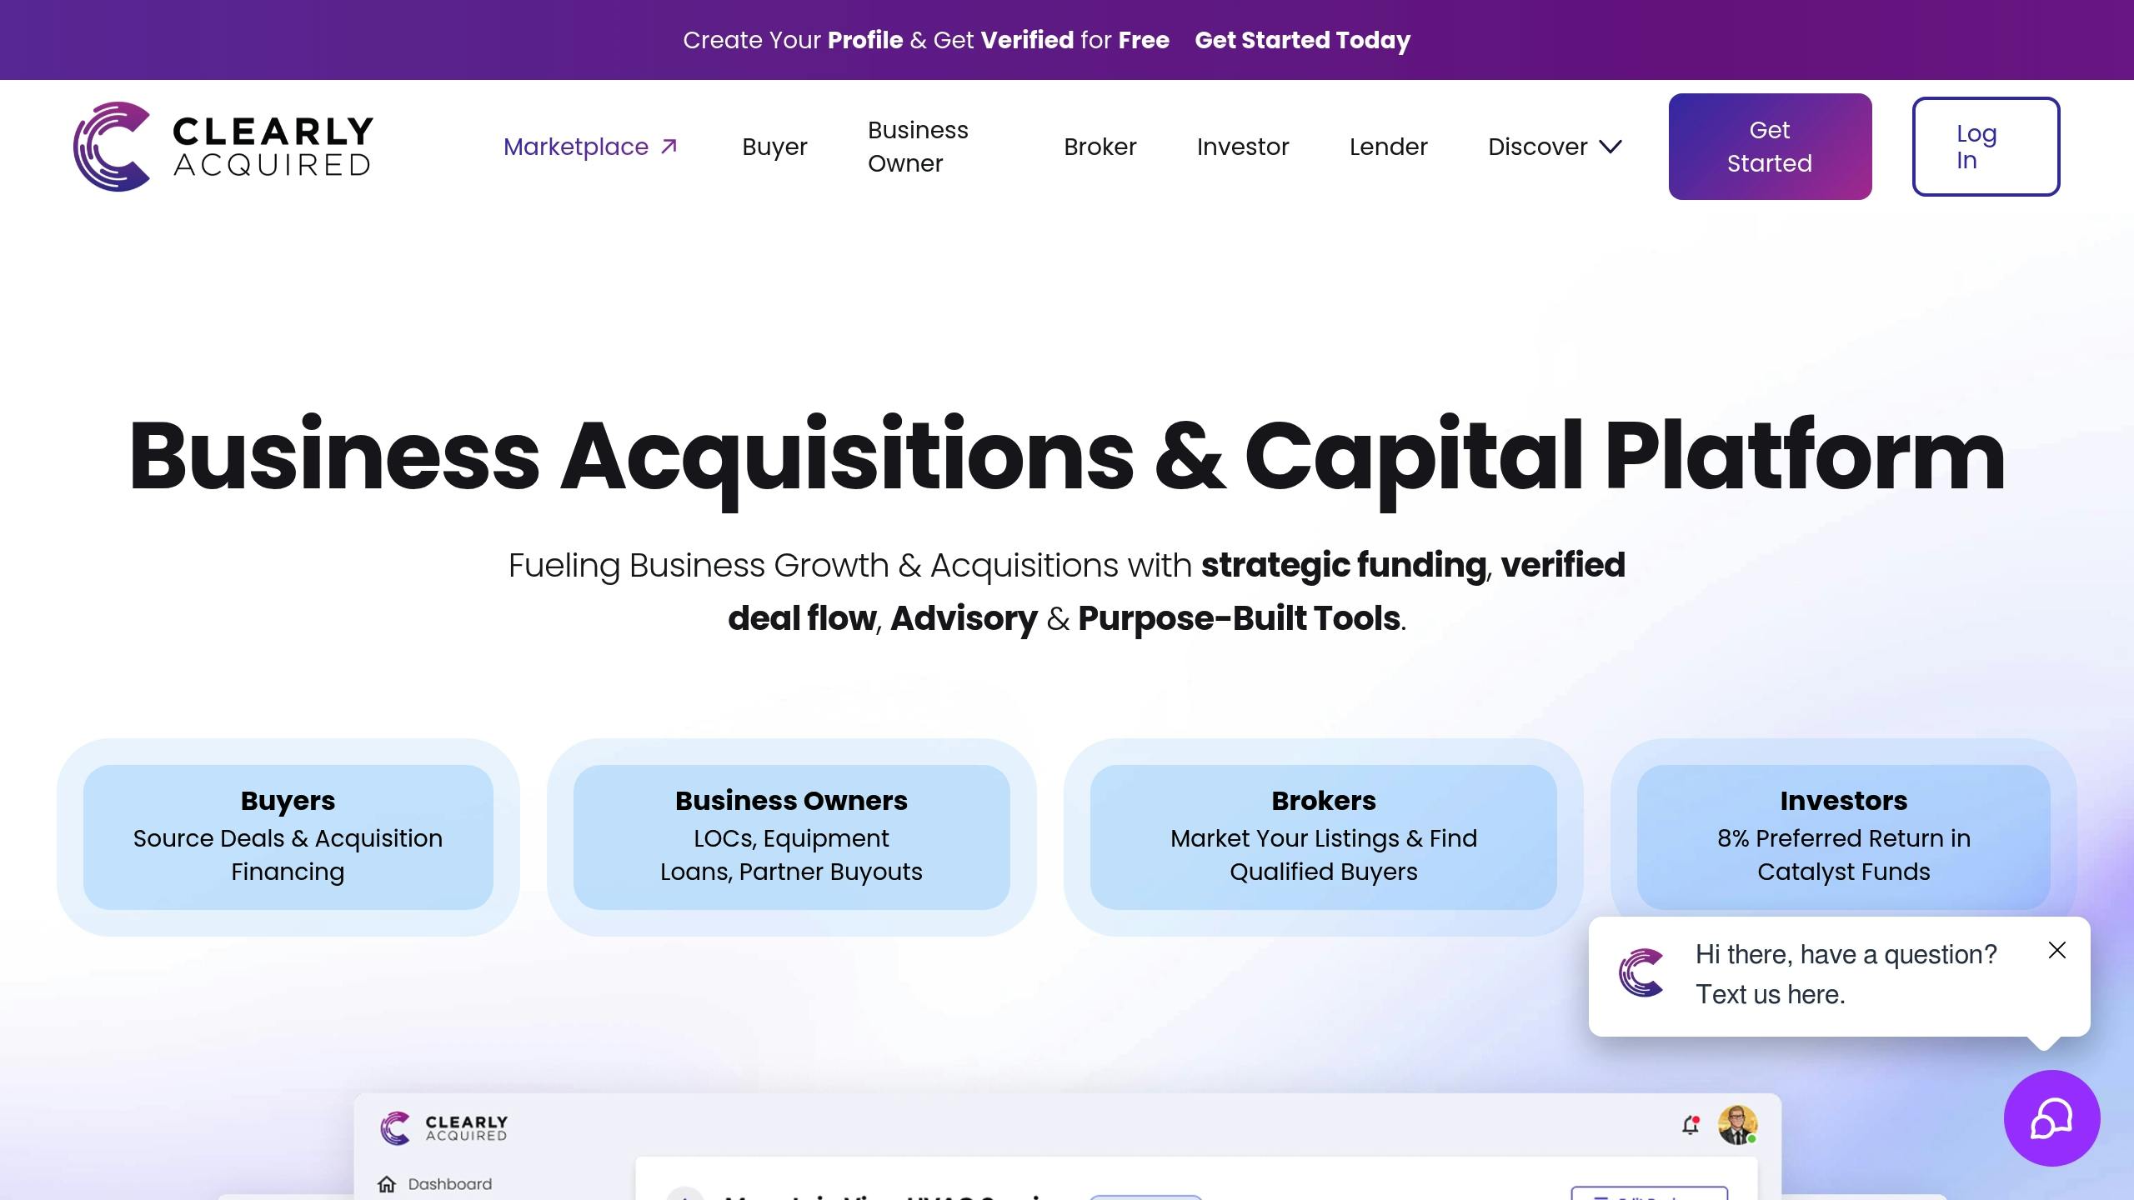2134x1200 pixels.
Task: Follow the 'Get Started Today' banner link
Action: click(x=1302, y=40)
